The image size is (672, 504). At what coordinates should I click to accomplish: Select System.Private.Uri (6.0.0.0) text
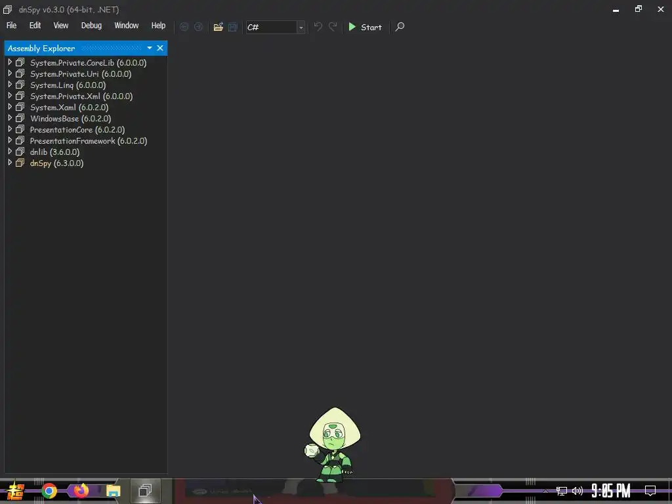coord(81,73)
